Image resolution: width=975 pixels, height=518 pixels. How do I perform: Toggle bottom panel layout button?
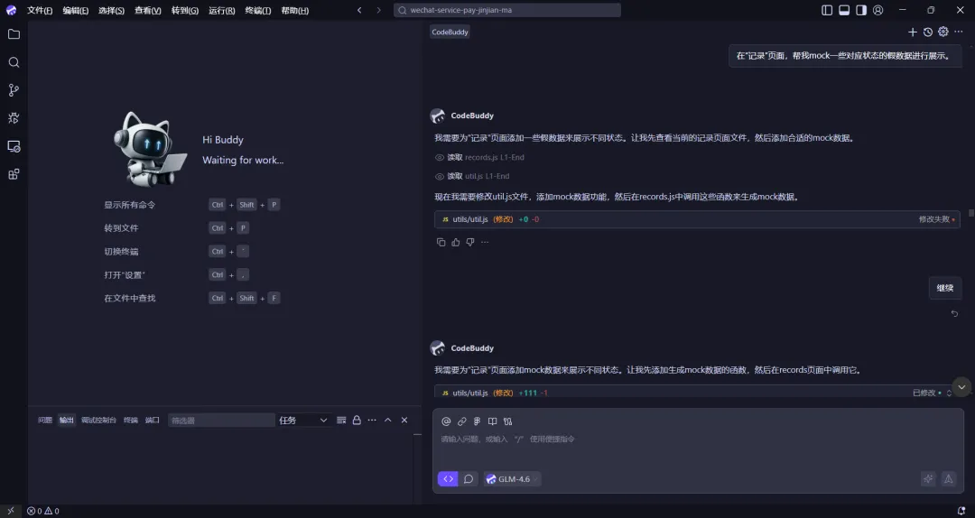(x=844, y=10)
